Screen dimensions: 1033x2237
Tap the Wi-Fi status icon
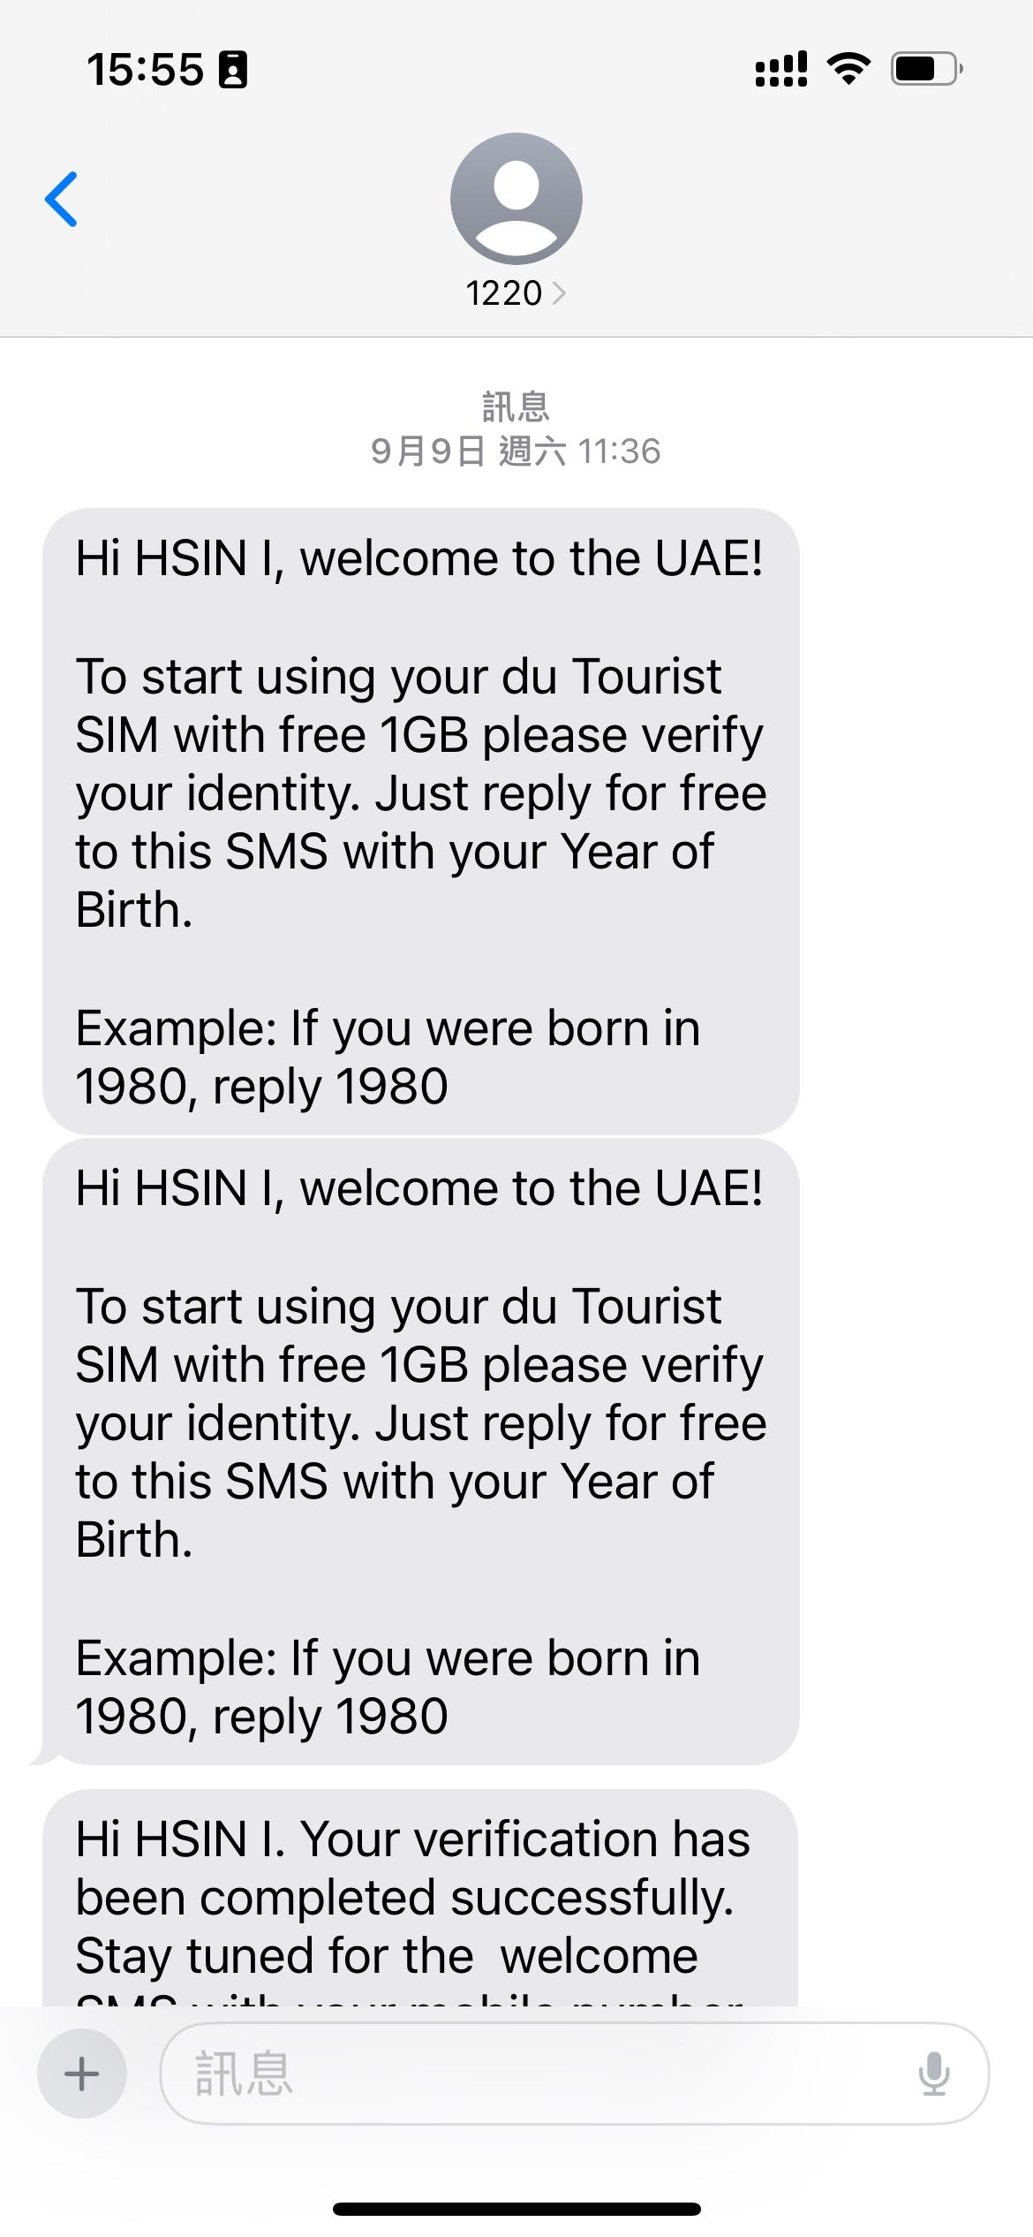click(x=848, y=69)
